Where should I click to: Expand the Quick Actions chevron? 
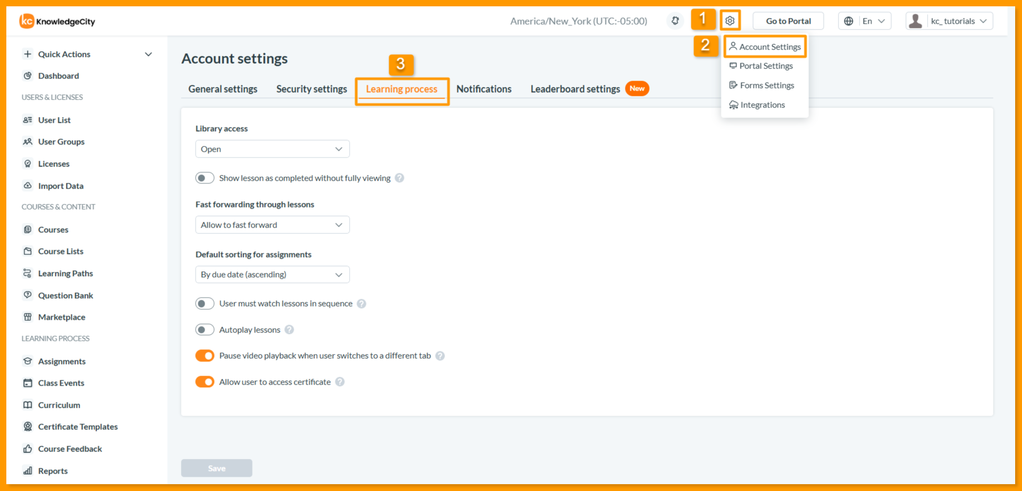click(x=149, y=54)
